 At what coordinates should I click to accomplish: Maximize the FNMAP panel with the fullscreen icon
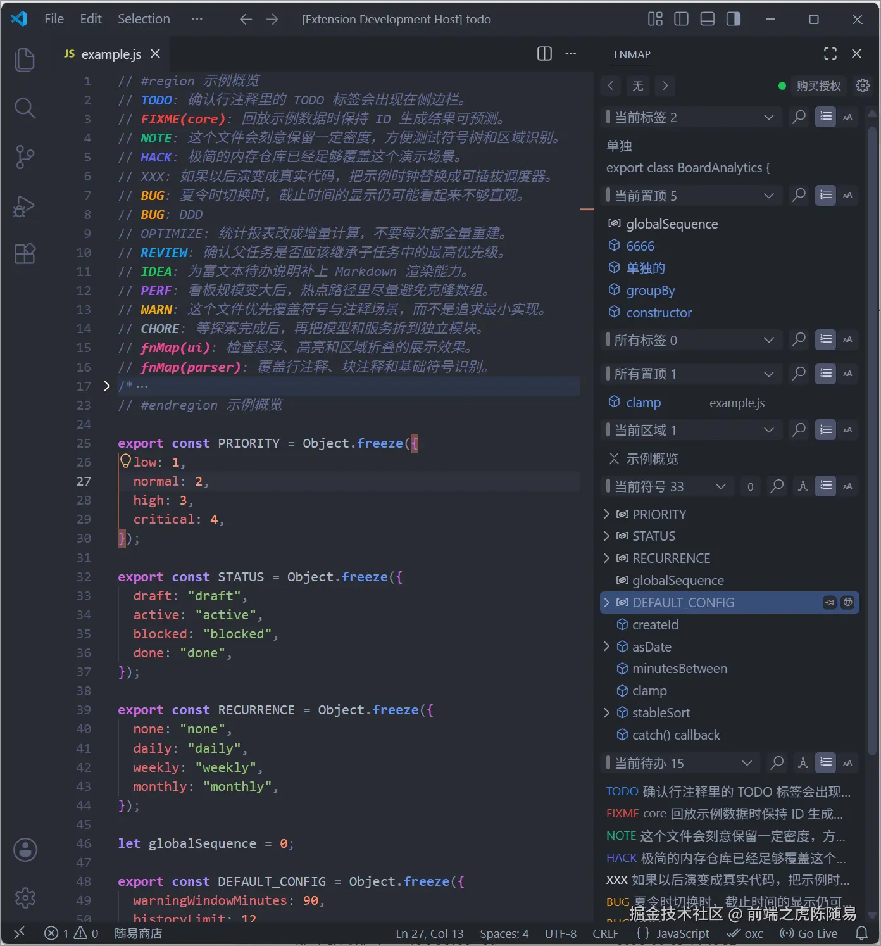(830, 54)
